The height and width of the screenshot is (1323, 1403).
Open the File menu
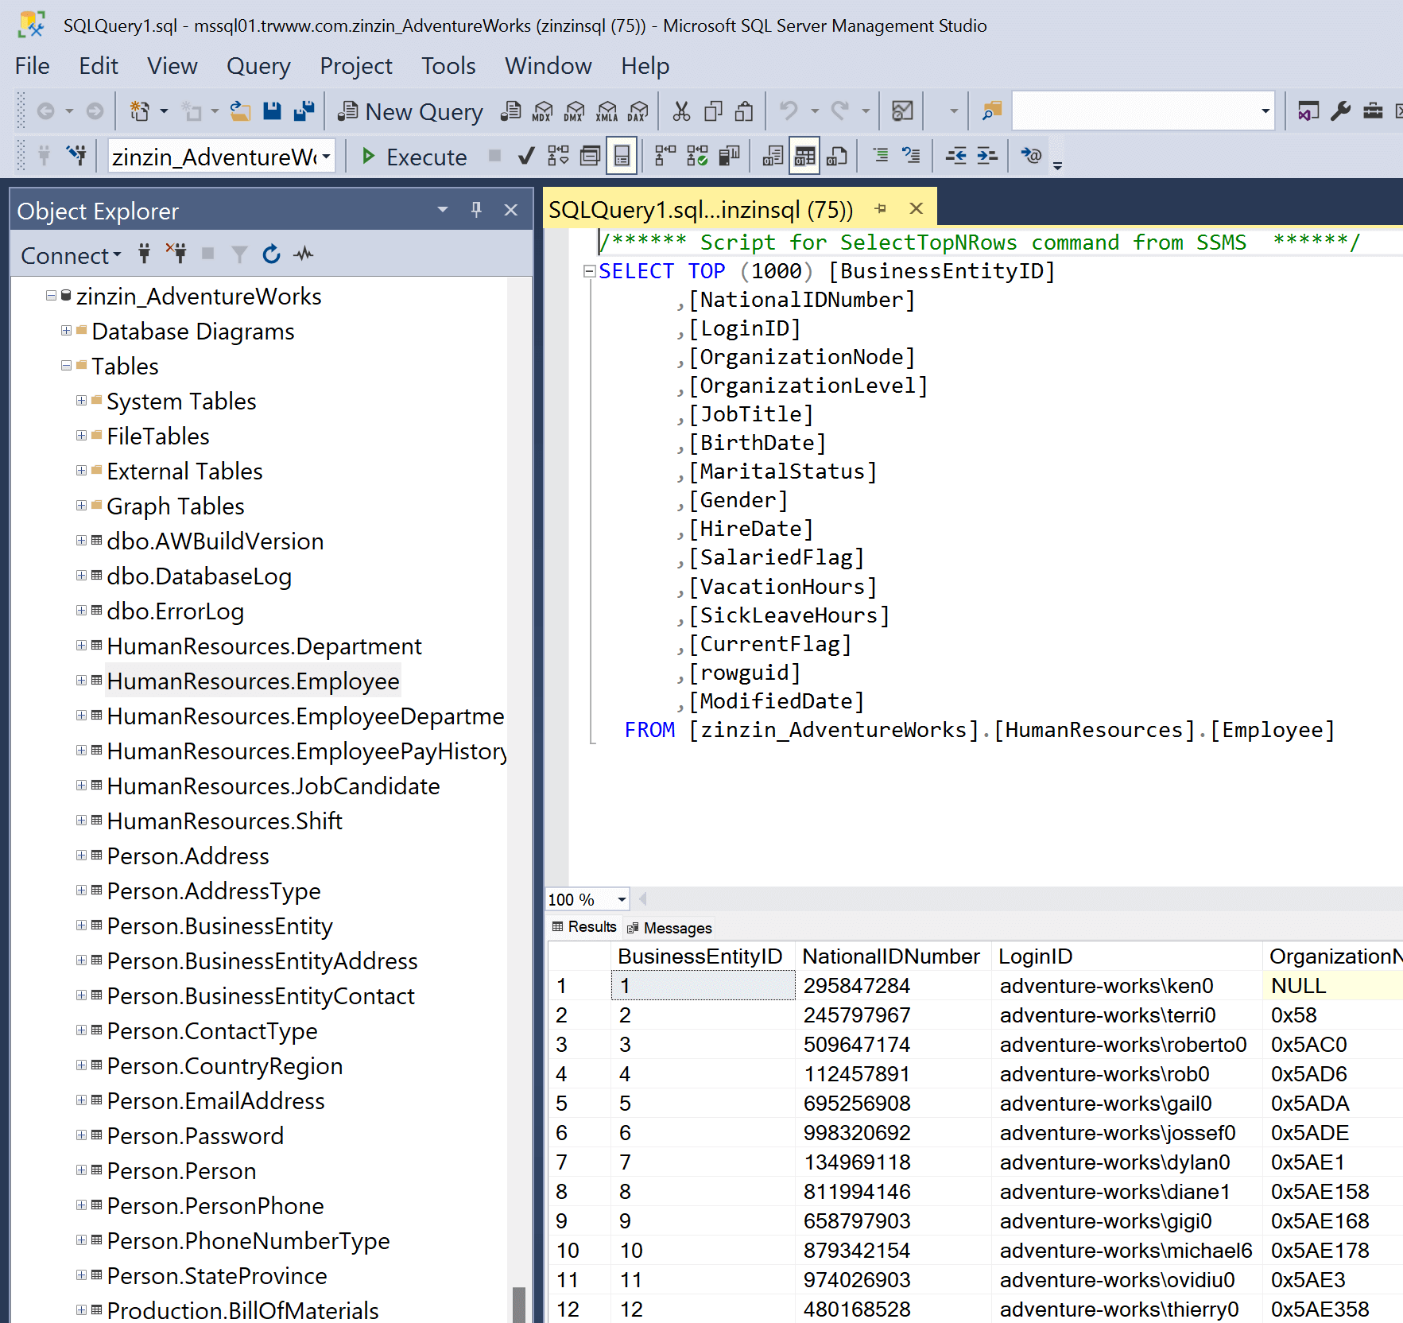click(32, 66)
